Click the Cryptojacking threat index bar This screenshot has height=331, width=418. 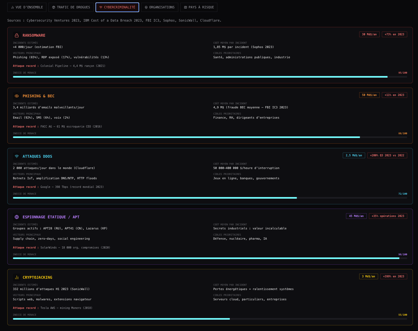210,319
